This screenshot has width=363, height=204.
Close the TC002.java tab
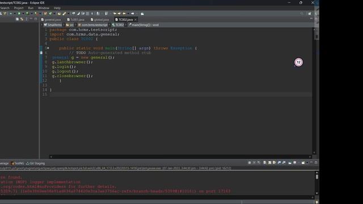click(x=136, y=20)
